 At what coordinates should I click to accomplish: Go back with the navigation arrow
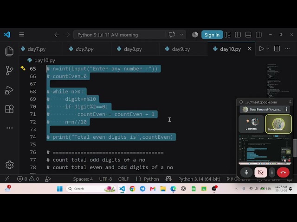tap(57, 35)
